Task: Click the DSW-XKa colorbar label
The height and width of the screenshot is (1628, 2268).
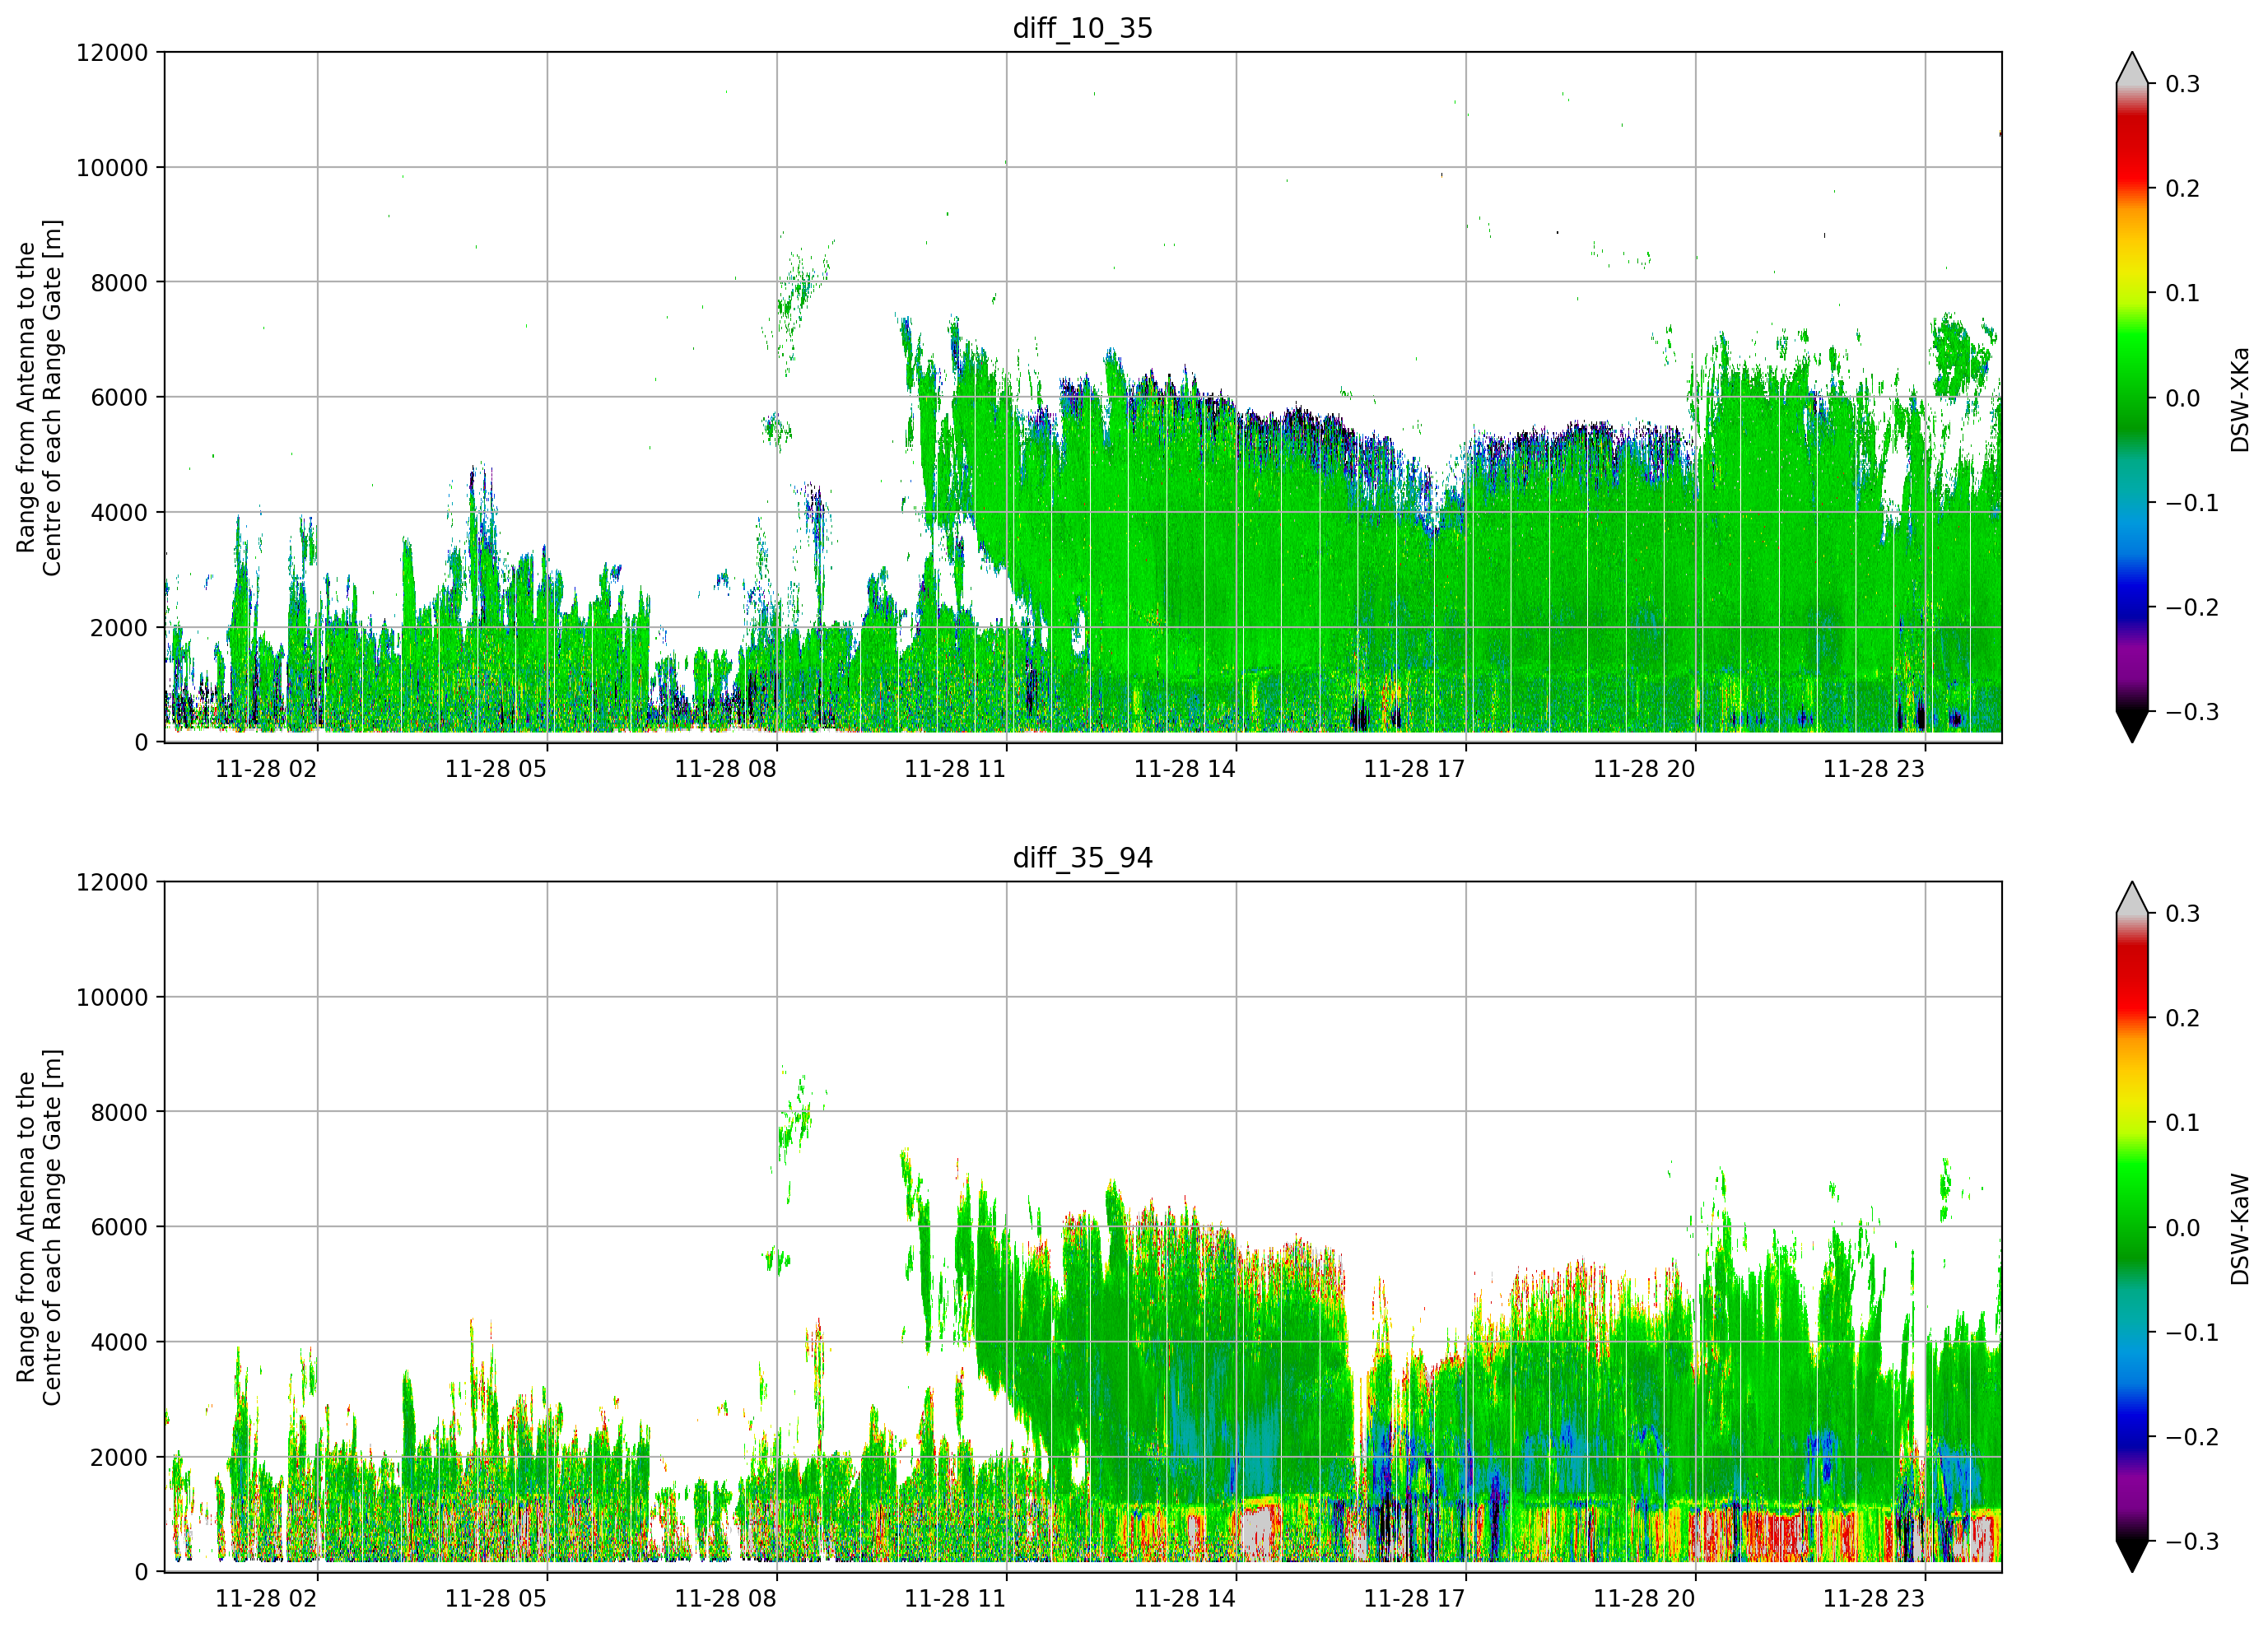Action: pos(2239,399)
